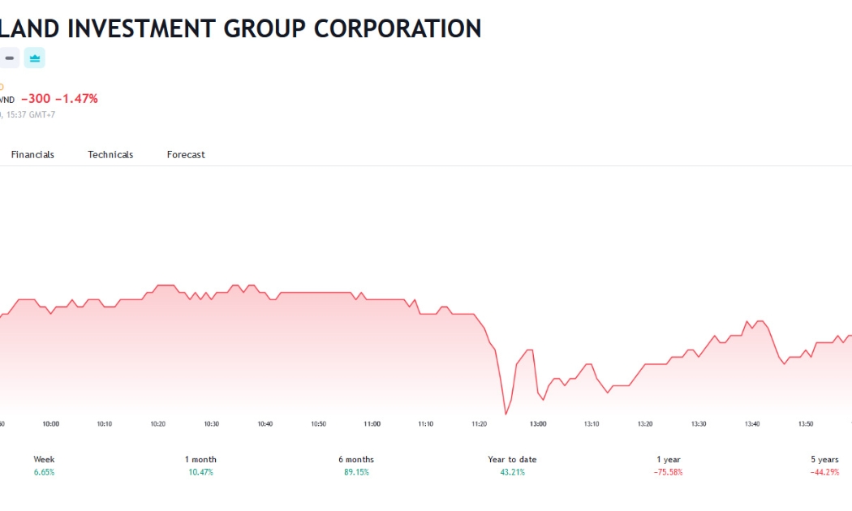Click the -44.29% five-year value

[x=825, y=472]
